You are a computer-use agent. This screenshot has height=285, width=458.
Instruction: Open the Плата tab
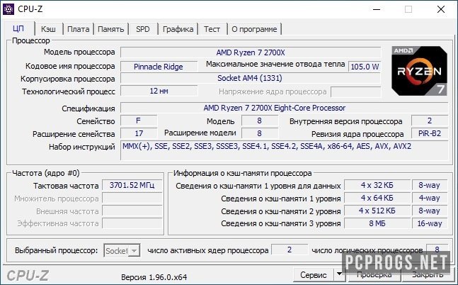pos(79,29)
